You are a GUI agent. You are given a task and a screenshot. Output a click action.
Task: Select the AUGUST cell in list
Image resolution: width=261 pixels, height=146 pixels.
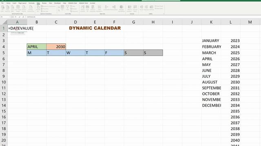tap(211, 82)
